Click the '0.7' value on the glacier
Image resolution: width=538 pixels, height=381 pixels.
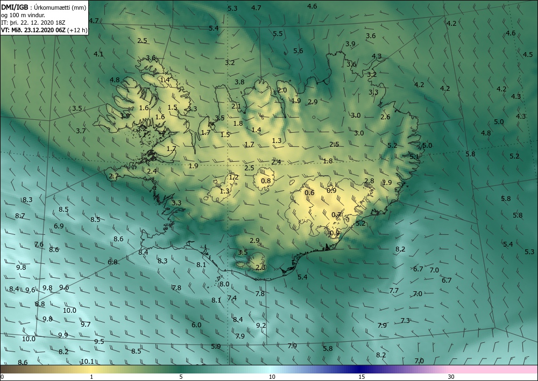click(336, 215)
